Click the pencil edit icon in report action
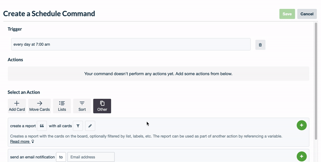The image size is (321, 162). click(90, 126)
